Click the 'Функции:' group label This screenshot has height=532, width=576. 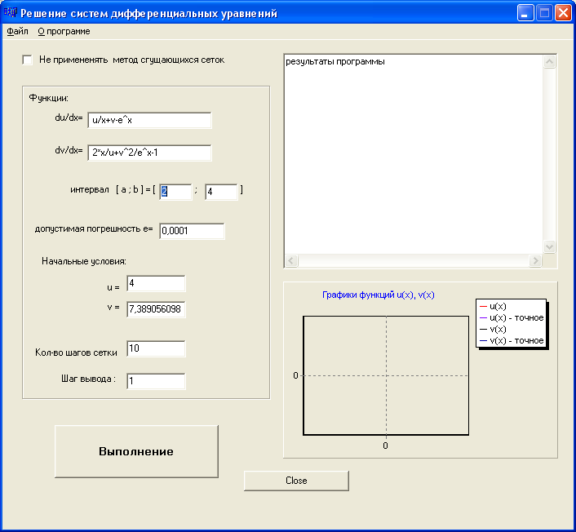point(48,98)
